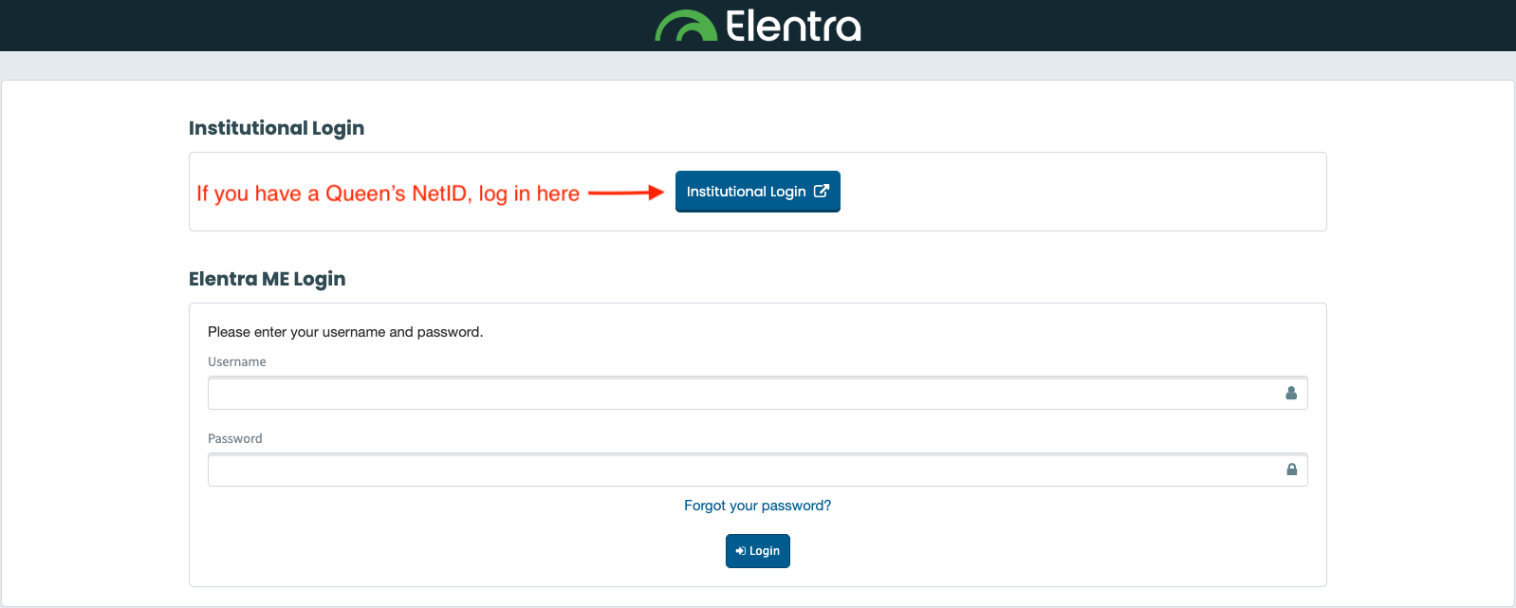Open the Institutional Login button
The image size is (1516, 608).
pyautogui.click(x=758, y=192)
